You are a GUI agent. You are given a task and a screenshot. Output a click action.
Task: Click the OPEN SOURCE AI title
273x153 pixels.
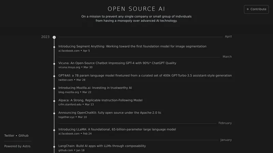click(x=136, y=9)
